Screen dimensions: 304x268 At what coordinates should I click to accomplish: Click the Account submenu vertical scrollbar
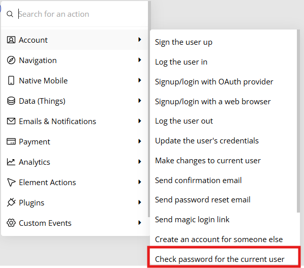[x=298, y=121]
